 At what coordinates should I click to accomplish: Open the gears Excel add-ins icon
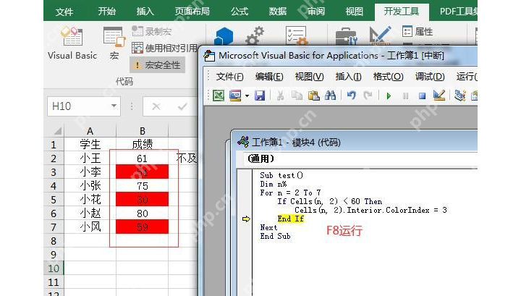[x=255, y=35]
